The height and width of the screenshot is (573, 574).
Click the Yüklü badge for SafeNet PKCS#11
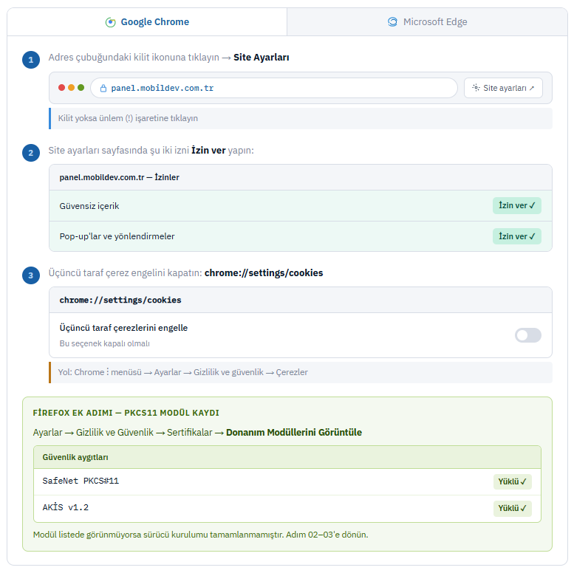click(513, 481)
